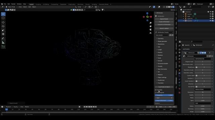The width and height of the screenshot is (215, 120).
Task: Toggle modifier realtime viewport display icon
Action: point(203,53)
